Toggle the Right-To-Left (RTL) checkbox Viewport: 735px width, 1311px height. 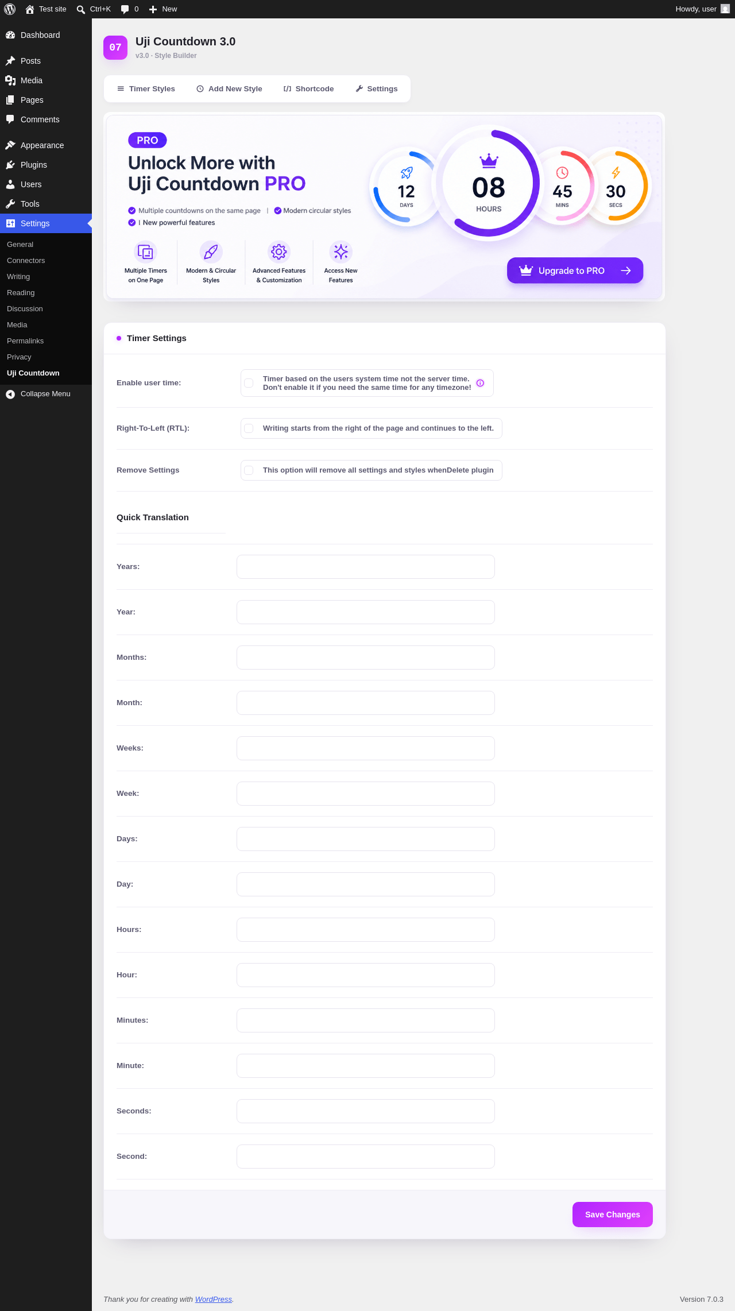(x=249, y=428)
